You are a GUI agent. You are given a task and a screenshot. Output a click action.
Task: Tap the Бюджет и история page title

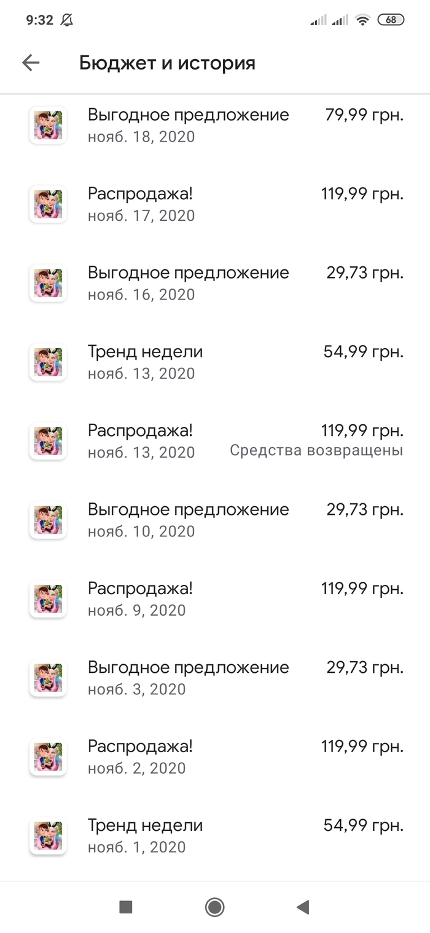point(167,63)
